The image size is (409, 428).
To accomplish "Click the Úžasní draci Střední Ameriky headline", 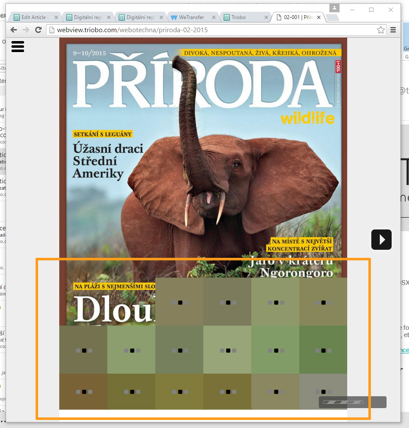I will (108, 161).
